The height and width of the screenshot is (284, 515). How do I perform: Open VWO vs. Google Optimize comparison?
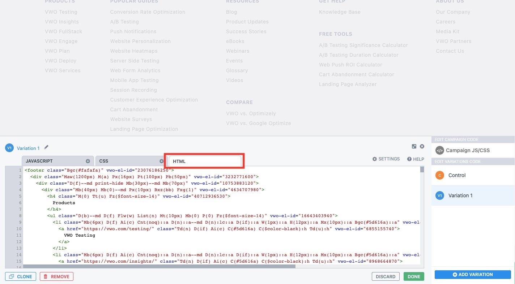coord(259,123)
